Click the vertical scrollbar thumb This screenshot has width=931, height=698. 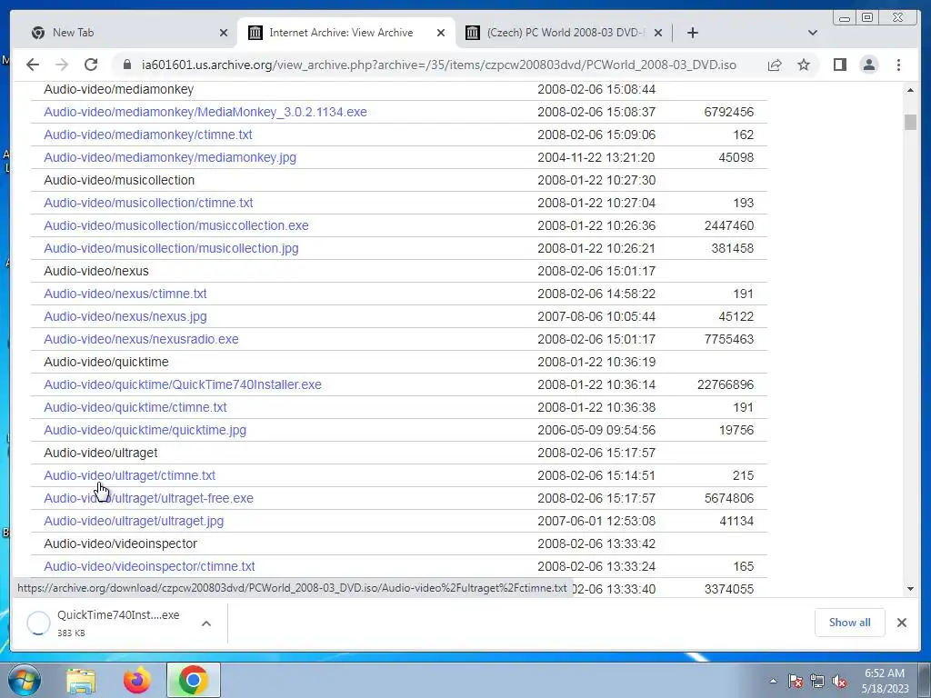tap(910, 122)
